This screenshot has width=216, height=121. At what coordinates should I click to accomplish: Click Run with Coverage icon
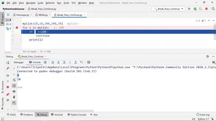[200, 9]
